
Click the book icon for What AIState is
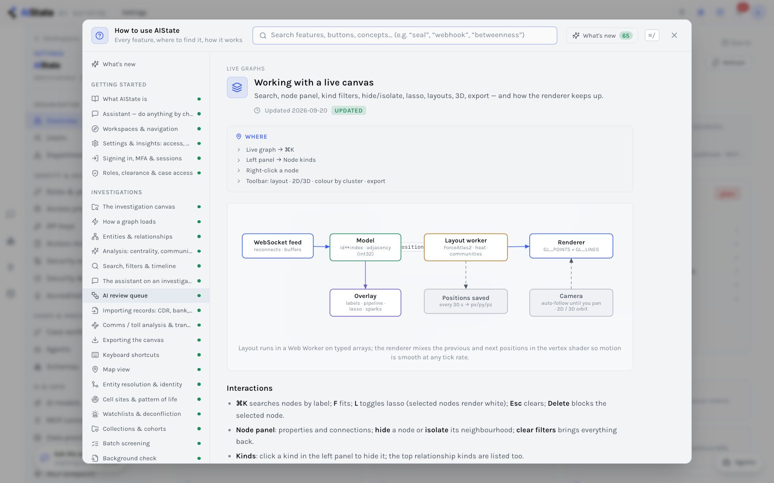[x=95, y=99]
